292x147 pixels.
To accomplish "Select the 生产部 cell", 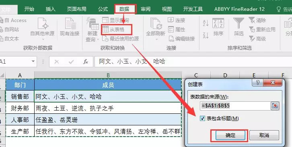I will [x=20, y=131].
